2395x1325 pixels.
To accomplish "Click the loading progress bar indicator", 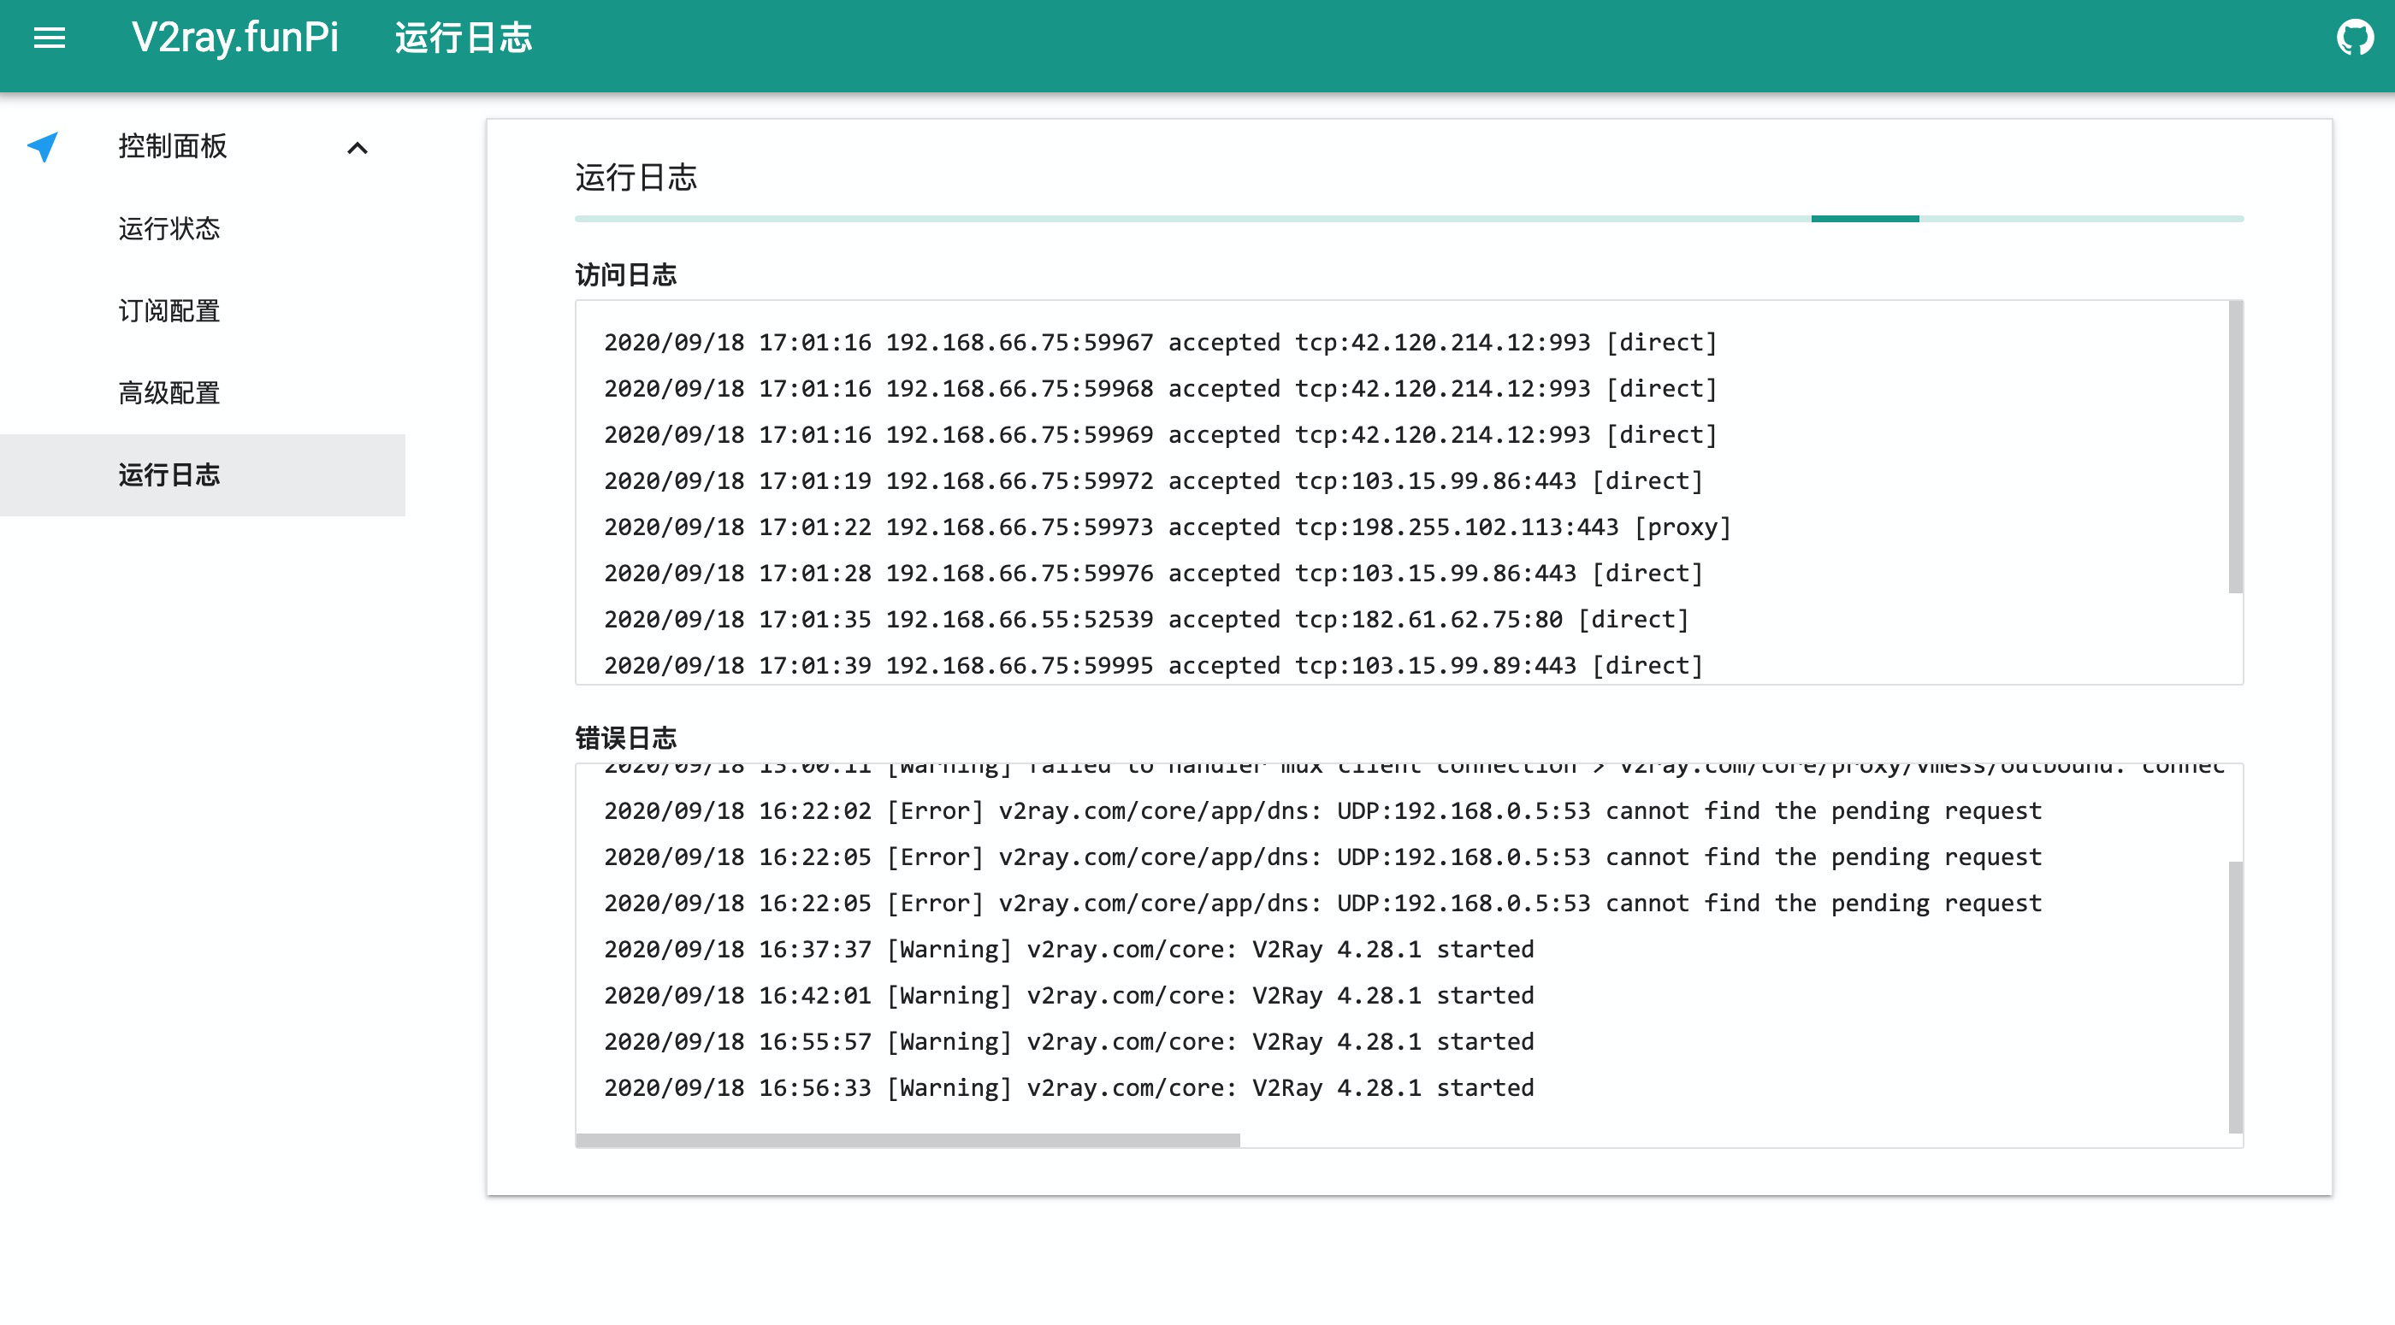I will (1864, 220).
